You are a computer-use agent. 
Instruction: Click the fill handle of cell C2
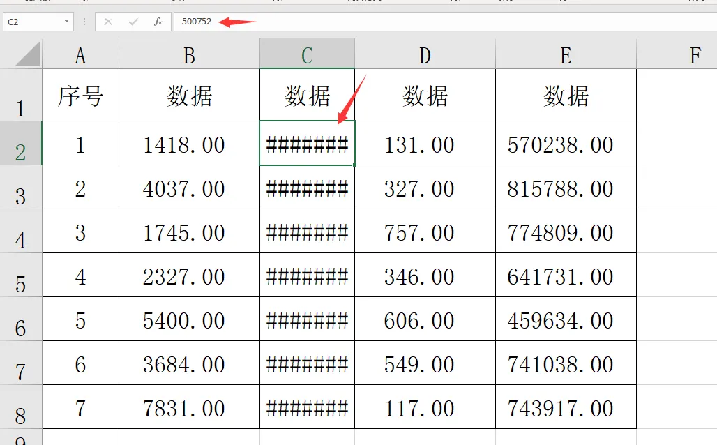coord(355,165)
